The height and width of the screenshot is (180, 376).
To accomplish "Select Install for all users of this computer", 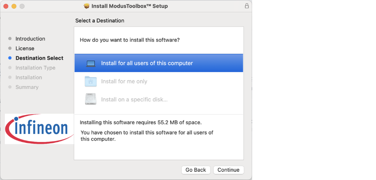I will click(159, 63).
